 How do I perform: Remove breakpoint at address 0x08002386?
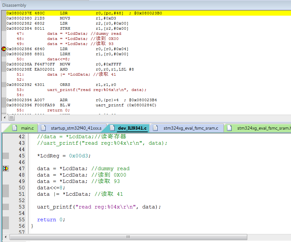coord(4,49)
